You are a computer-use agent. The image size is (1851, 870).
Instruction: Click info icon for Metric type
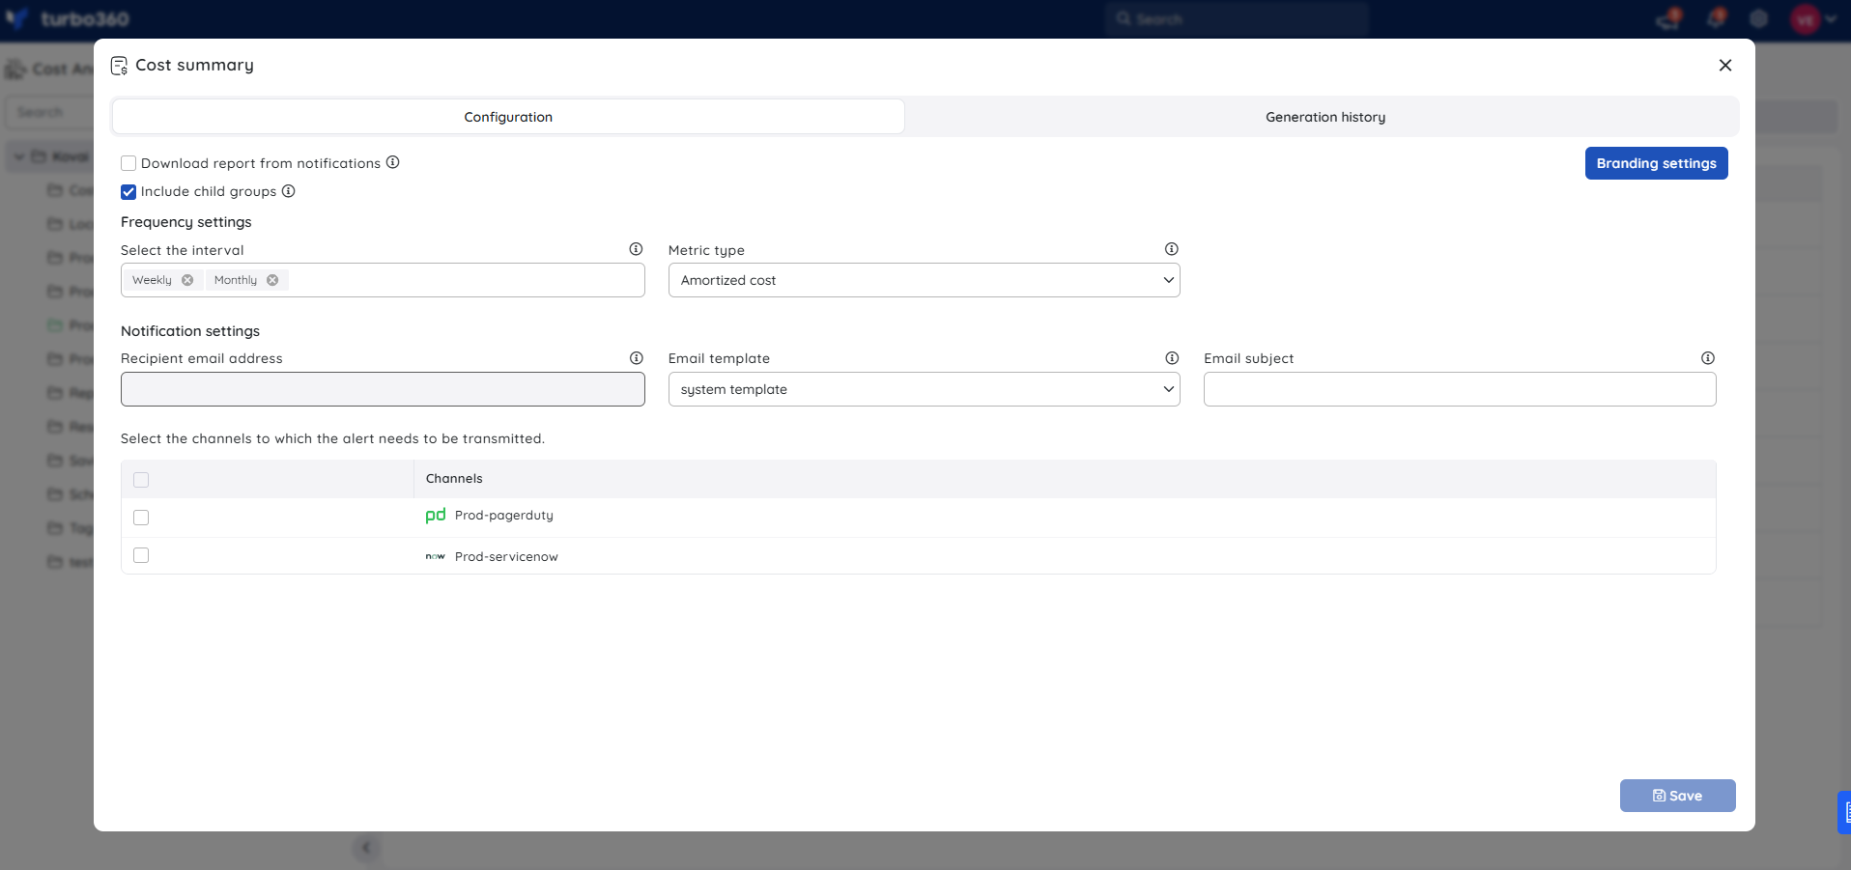pyautogui.click(x=1172, y=249)
